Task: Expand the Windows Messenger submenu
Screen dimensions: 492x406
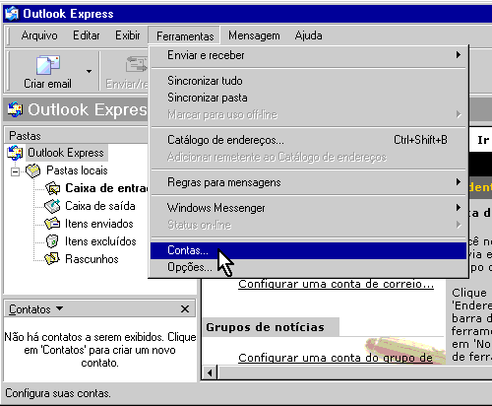Action: pyautogui.click(x=308, y=208)
